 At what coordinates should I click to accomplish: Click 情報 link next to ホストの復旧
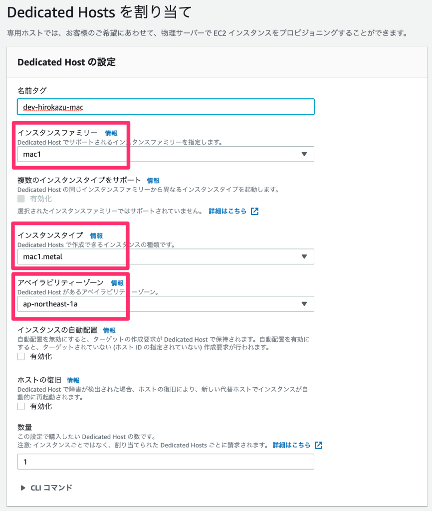click(x=73, y=380)
